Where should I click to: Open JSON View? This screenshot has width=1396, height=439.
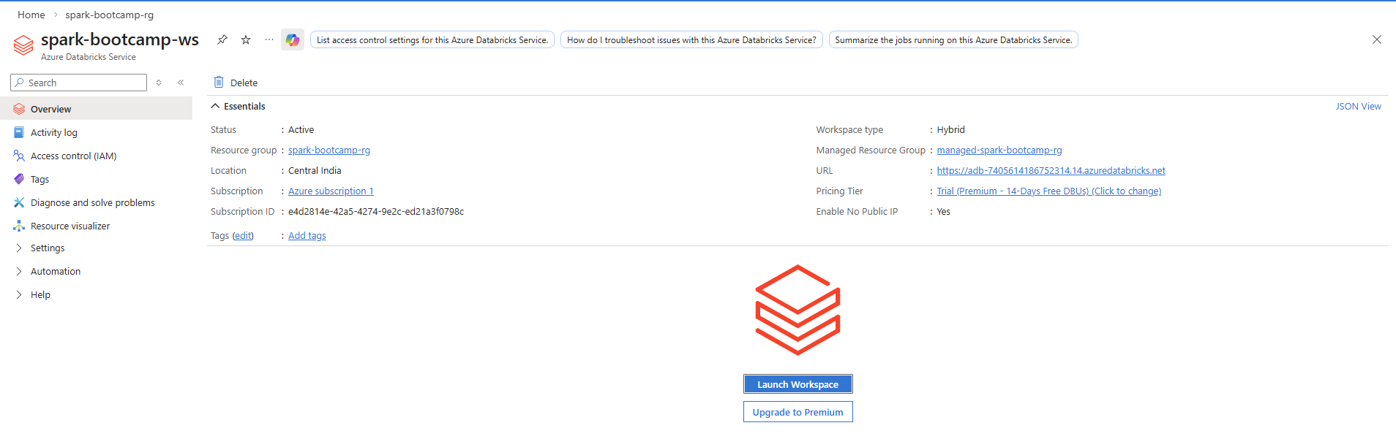[x=1358, y=107]
